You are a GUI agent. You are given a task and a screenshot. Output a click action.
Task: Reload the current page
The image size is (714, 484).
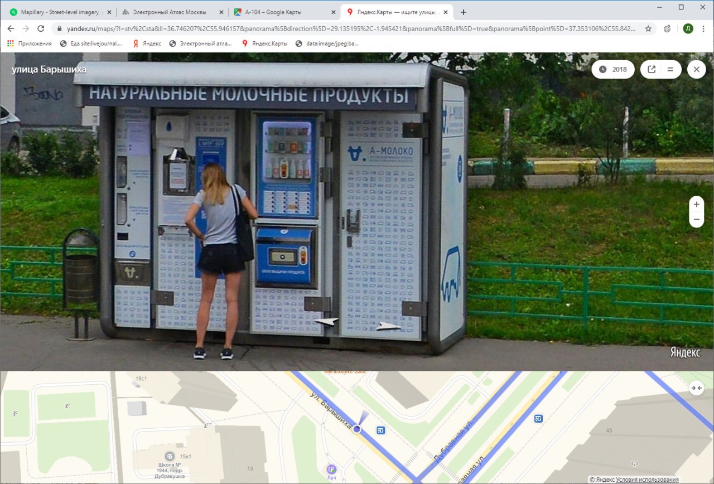(41, 28)
